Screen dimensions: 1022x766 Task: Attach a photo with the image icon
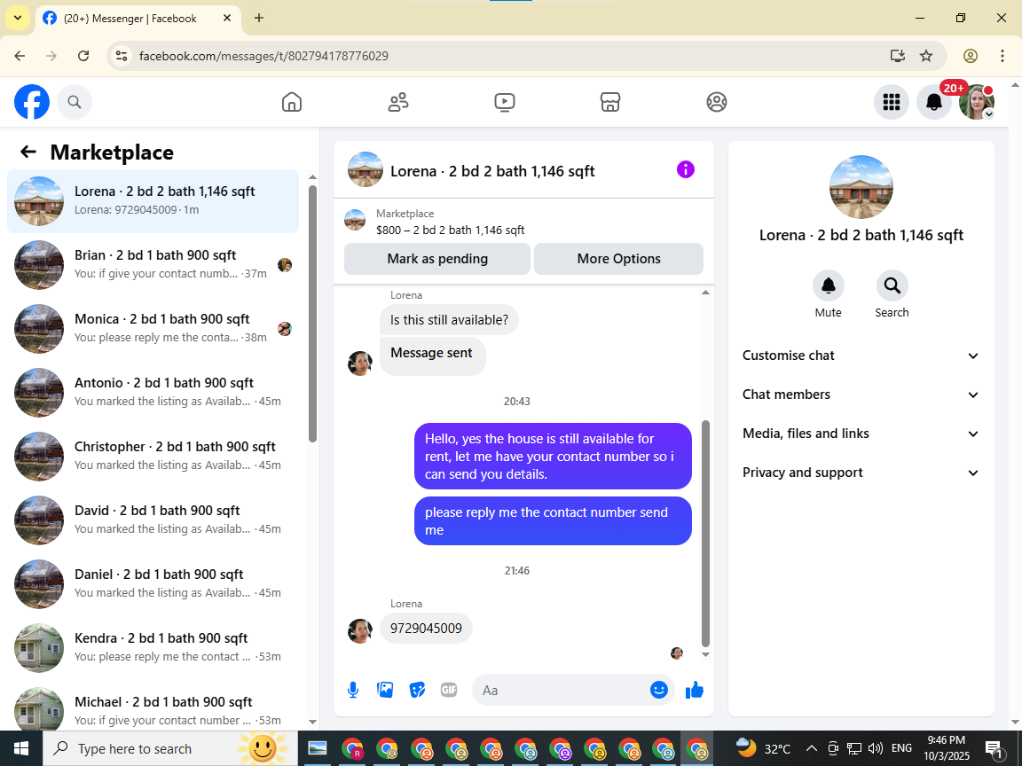(x=385, y=690)
